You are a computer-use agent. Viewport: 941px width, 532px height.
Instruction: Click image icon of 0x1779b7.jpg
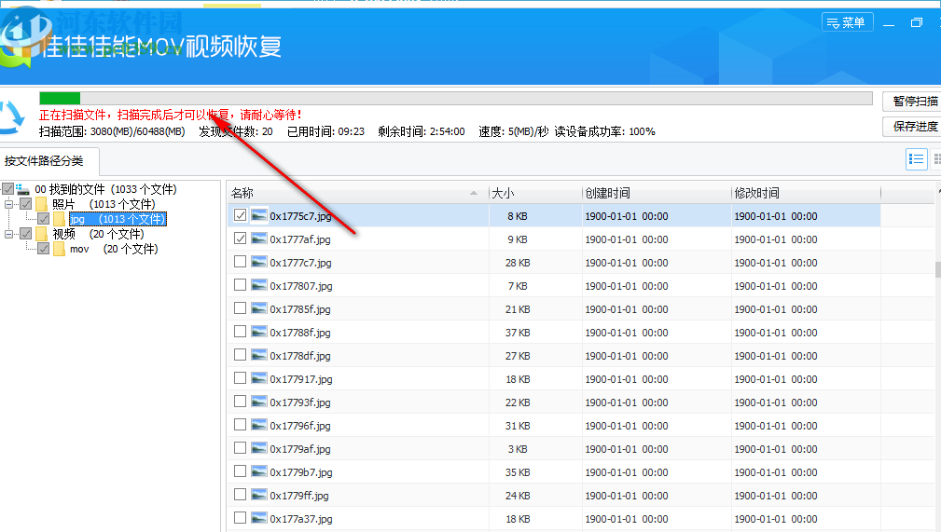pyautogui.click(x=258, y=471)
